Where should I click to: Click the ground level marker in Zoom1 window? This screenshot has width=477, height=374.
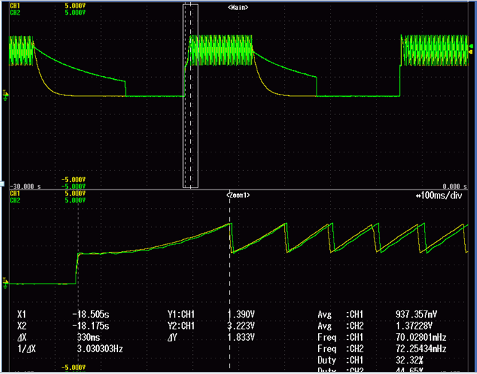(5, 283)
